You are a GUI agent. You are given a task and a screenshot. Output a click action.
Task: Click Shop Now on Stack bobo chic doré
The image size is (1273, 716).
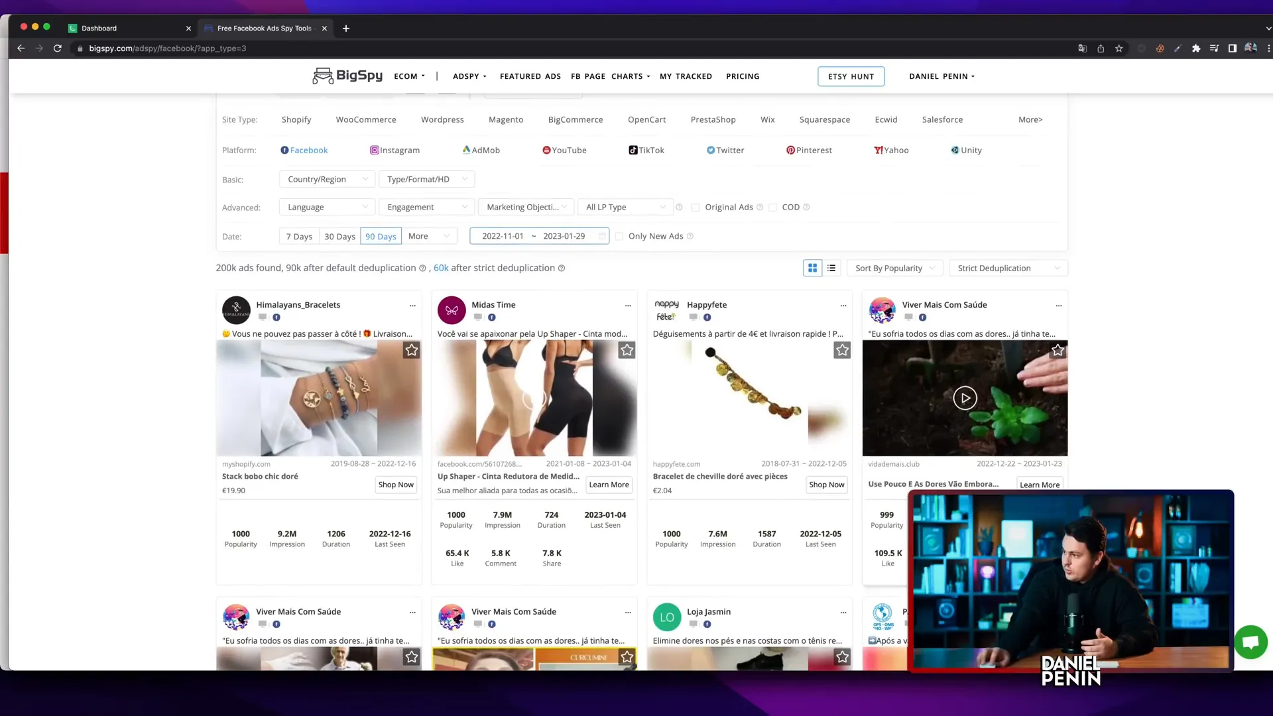(x=396, y=485)
